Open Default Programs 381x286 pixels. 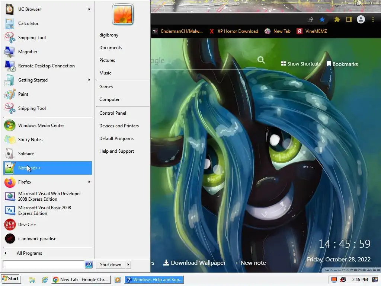tap(116, 139)
